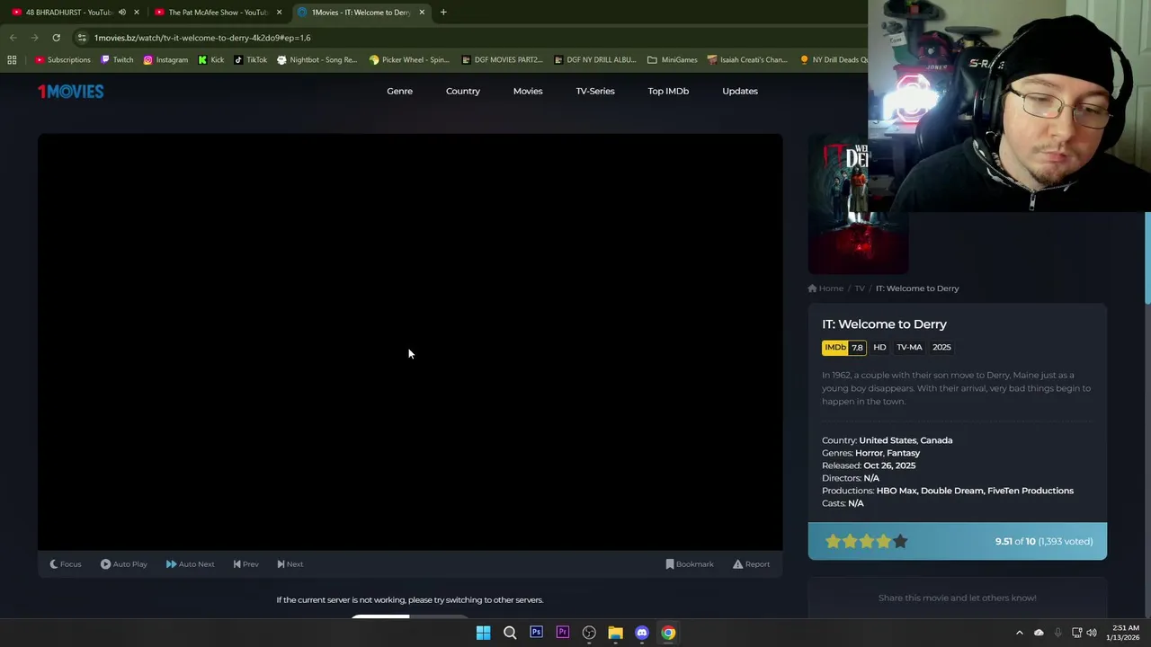Open the Windows Start menu
This screenshot has height=647, width=1151.
(x=483, y=633)
